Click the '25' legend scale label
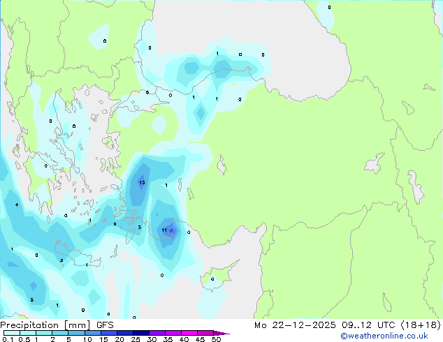The image size is (443, 342). [136, 339]
